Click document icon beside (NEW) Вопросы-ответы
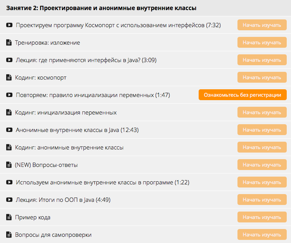The width and height of the screenshot is (291, 243). [9, 165]
